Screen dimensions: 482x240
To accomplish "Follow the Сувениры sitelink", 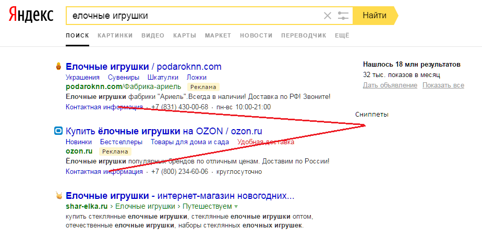I will pos(124,78).
